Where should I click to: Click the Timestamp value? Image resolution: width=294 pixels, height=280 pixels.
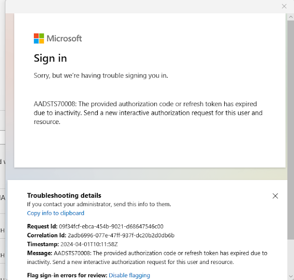89,244
